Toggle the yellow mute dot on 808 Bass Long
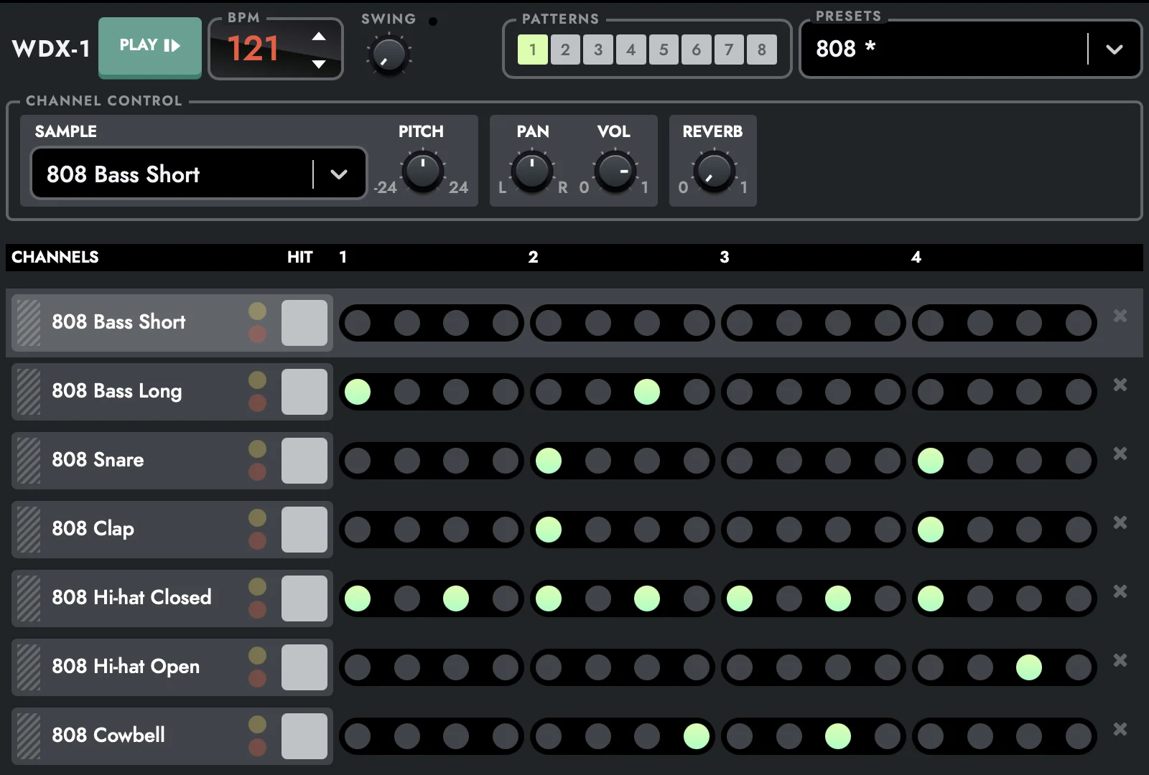Screen dimensions: 1149x775 [258, 380]
